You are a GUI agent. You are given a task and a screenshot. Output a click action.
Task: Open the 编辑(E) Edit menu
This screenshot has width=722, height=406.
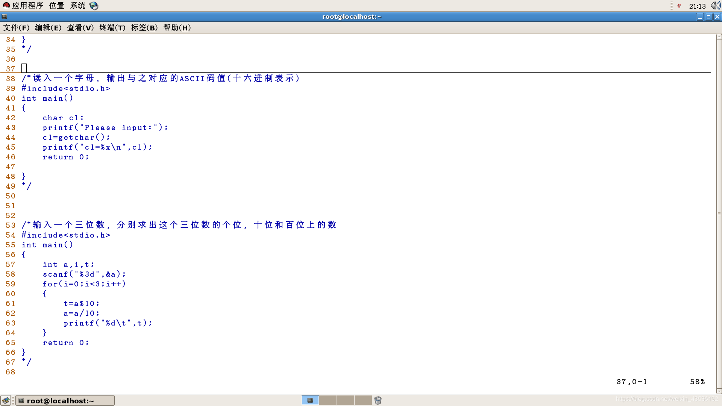click(x=48, y=28)
